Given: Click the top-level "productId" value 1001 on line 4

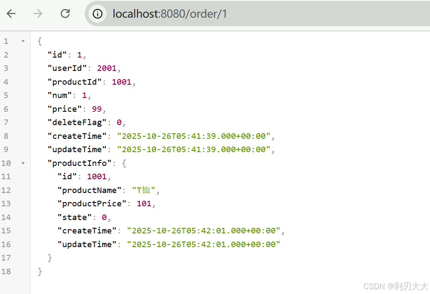Looking at the screenshot, I should point(122,82).
